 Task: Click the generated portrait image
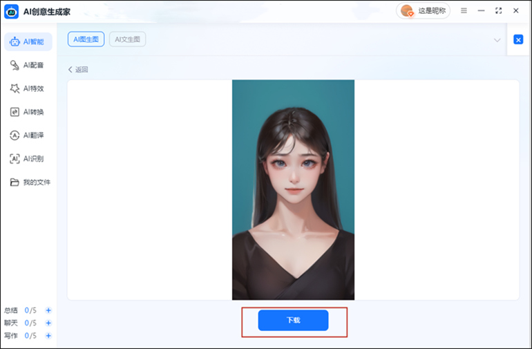(293, 190)
